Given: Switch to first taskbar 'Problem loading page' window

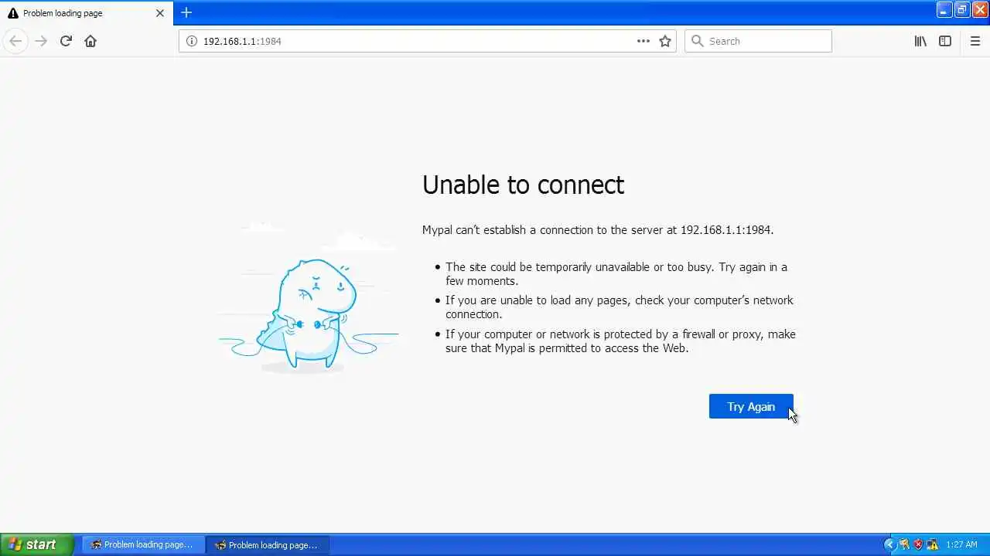Looking at the screenshot, I should point(143,544).
